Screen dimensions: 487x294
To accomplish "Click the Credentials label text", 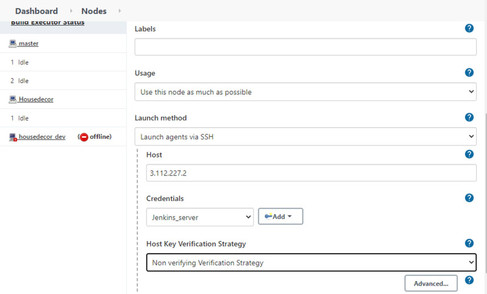I will click(165, 198).
